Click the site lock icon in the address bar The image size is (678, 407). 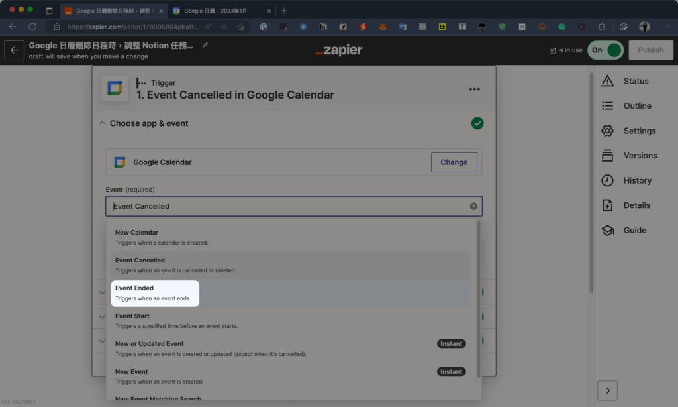click(x=57, y=27)
